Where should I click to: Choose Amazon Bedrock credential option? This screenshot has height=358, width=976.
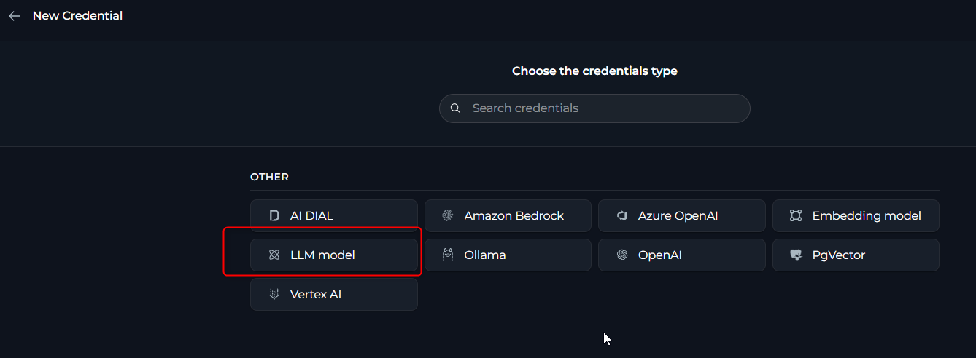click(514, 216)
